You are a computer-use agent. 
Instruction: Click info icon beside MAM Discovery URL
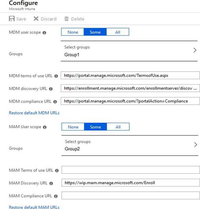pyautogui.click(x=51, y=183)
